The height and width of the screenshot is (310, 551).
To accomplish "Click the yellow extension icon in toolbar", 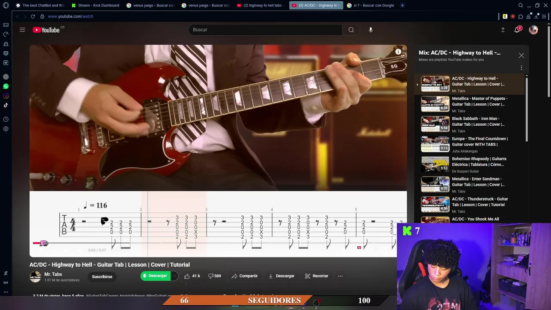I will [505, 16].
